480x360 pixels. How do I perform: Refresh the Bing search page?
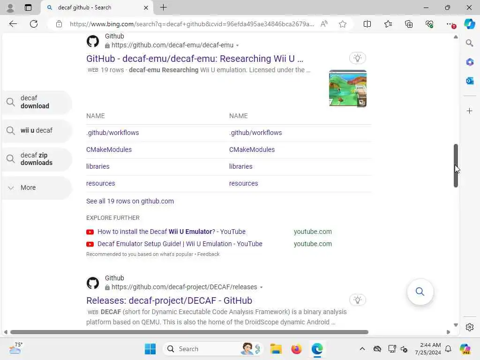click(x=34, y=24)
